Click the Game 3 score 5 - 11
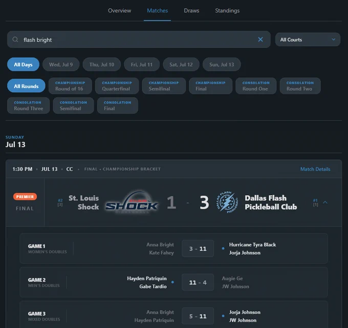The height and width of the screenshot is (328, 348). pos(198,316)
